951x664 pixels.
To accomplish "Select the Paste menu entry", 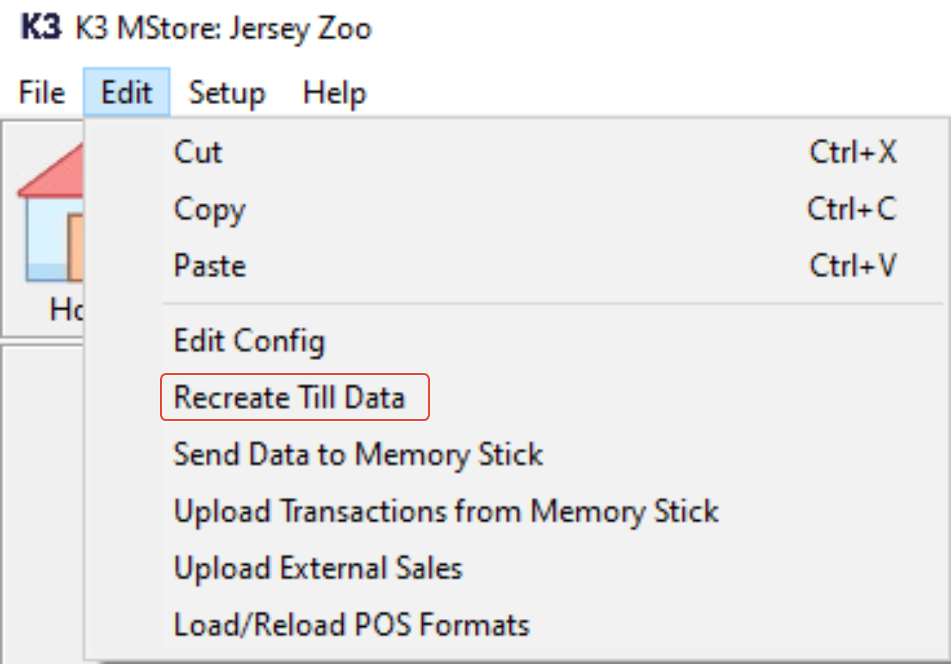I will coord(210,266).
